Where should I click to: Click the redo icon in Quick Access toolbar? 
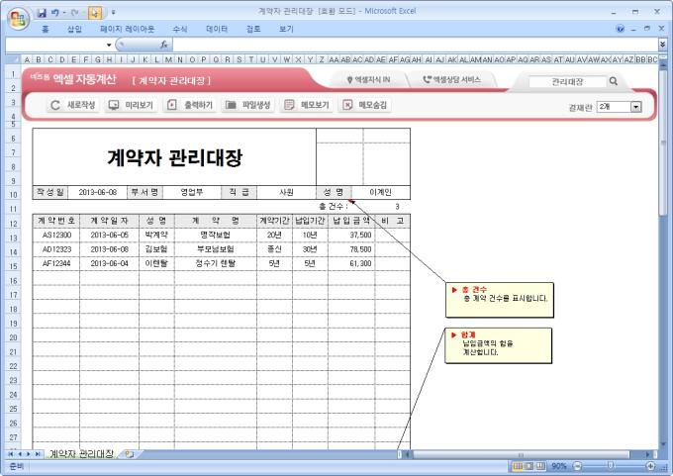click(x=74, y=13)
